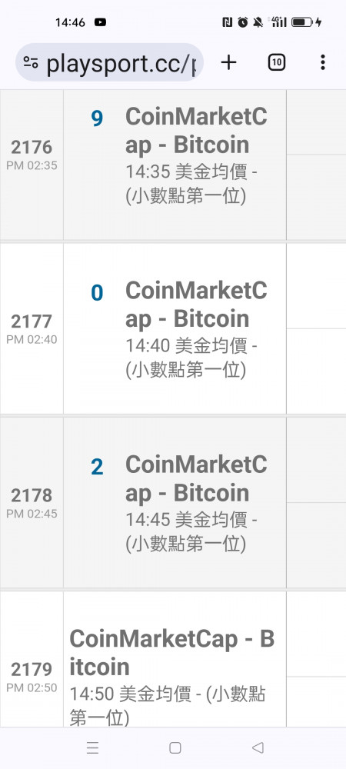This screenshot has width=346, height=769.
Task: Tap the battery indicator in status bar
Action: pos(302,22)
